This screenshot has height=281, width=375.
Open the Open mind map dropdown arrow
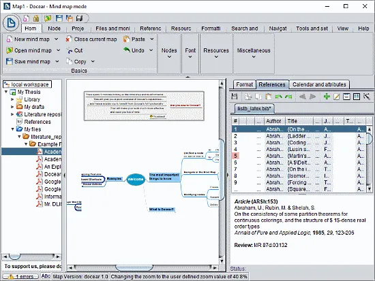click(58, 50)
